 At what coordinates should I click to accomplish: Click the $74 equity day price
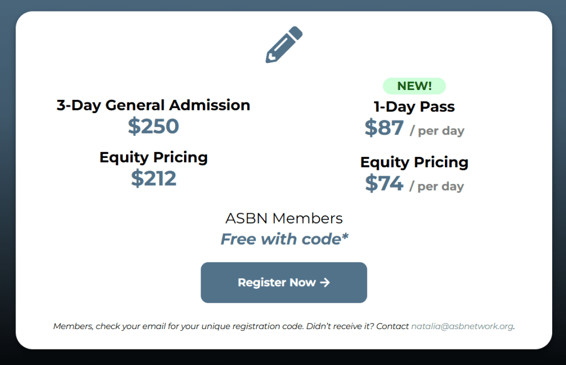pos(384,183)
